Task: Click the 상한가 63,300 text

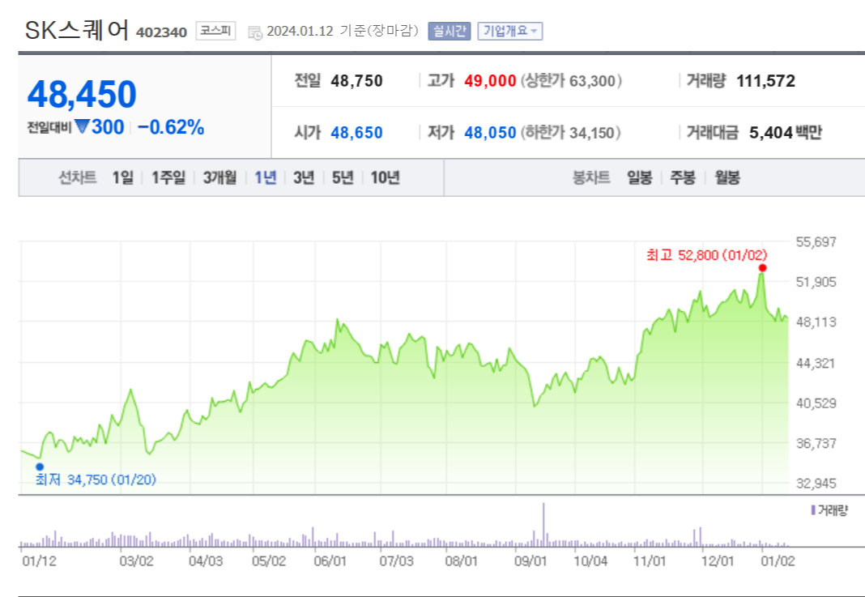Action: click(571, 81)
